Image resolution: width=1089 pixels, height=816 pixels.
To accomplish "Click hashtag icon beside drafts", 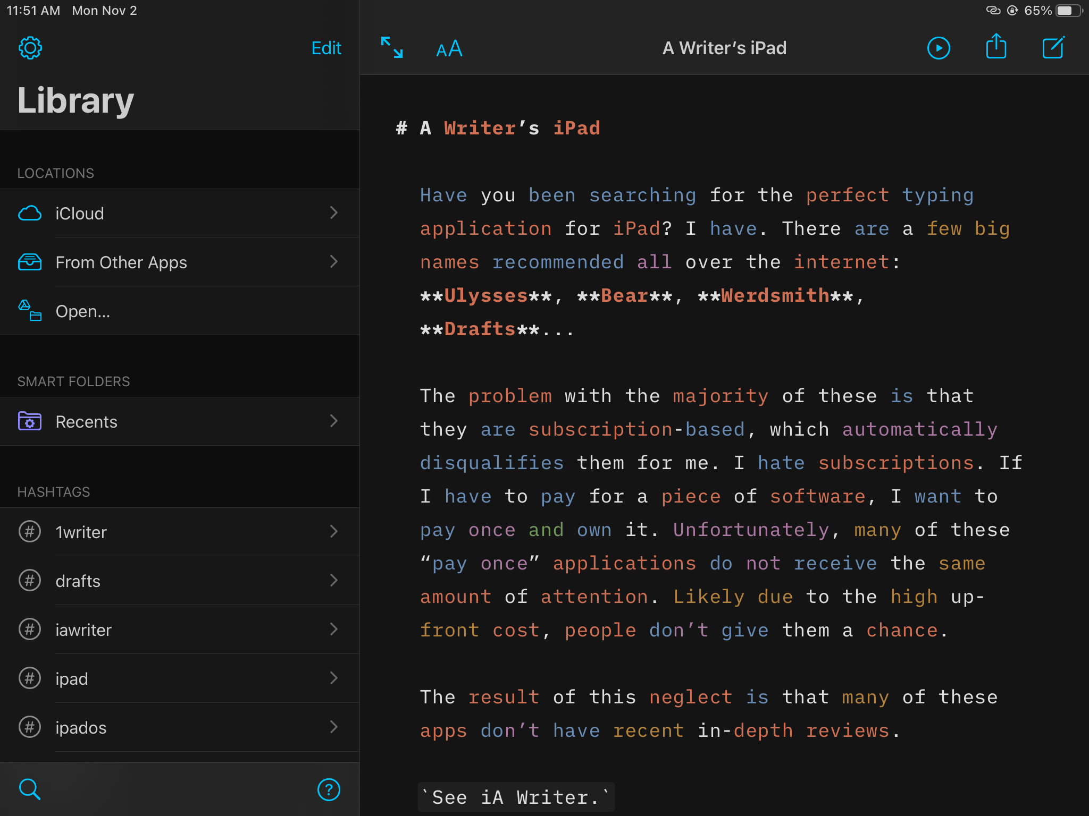I will 30,580.
